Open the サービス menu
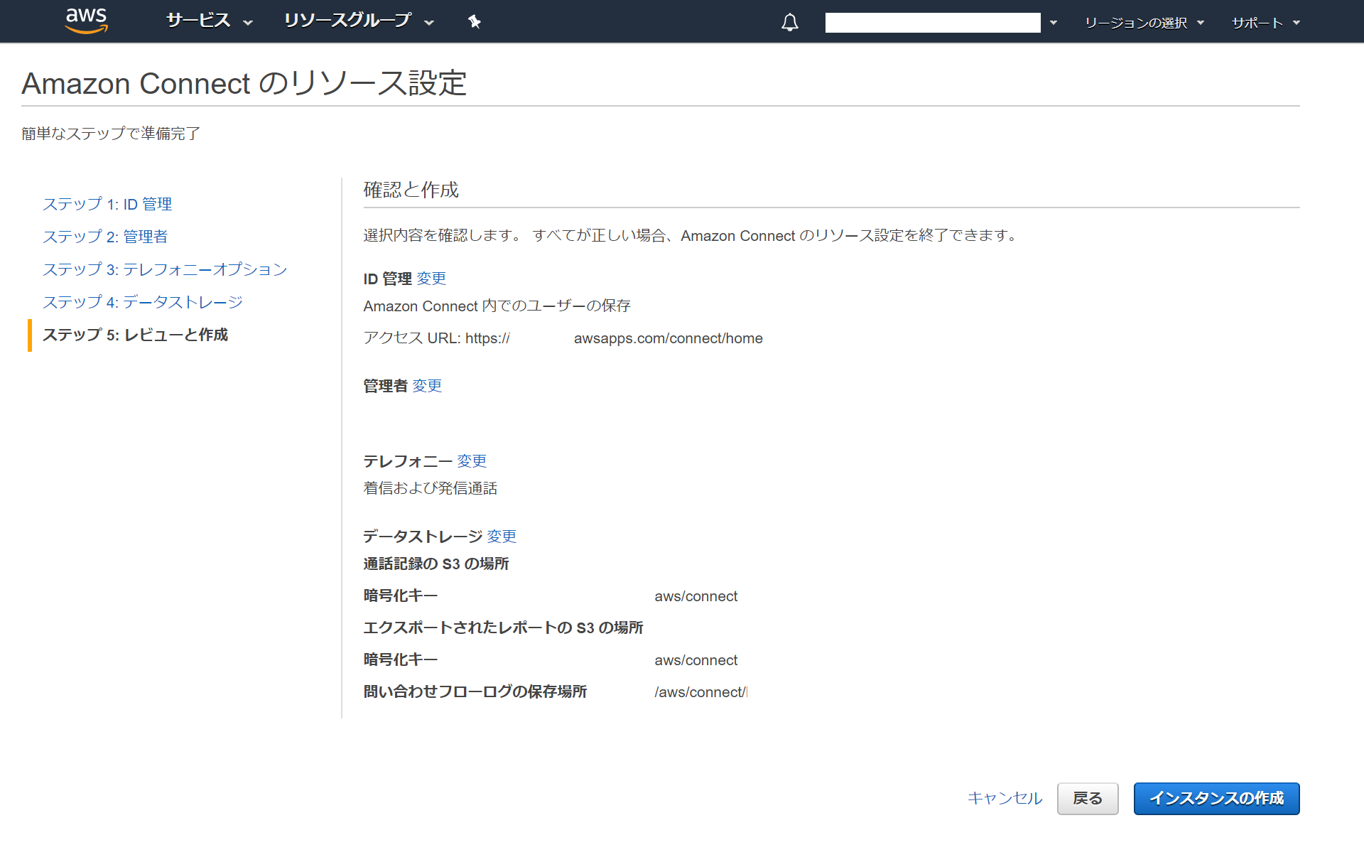Screen dimensions: 1364x867 (208, 21)
